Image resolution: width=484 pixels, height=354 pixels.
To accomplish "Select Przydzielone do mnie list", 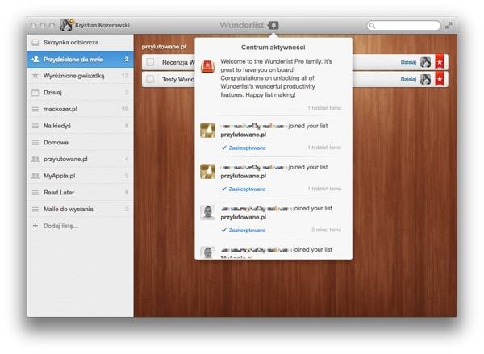I will pos(80,59).
